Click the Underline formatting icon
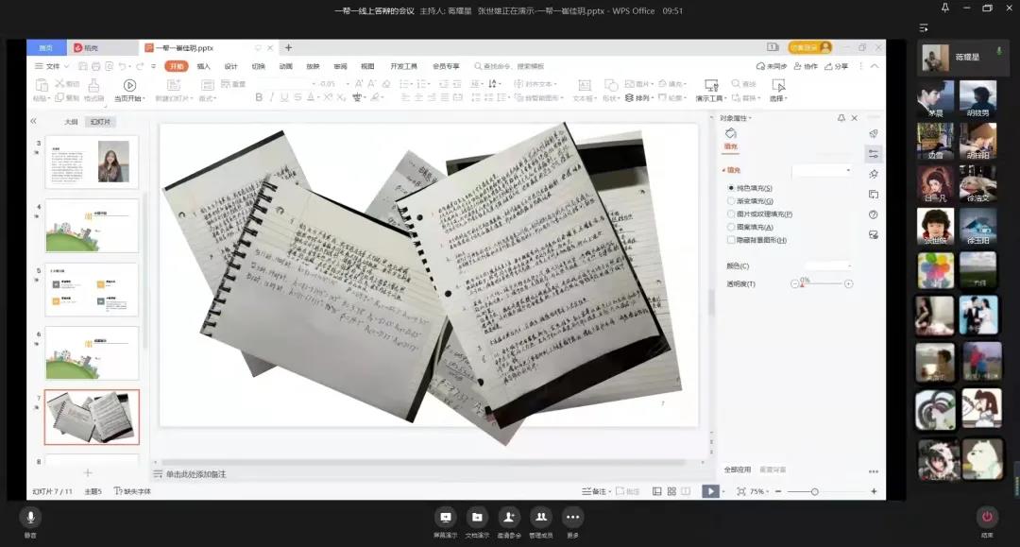This screenshot has width=1020, height=547. click(x=284, y=97)
